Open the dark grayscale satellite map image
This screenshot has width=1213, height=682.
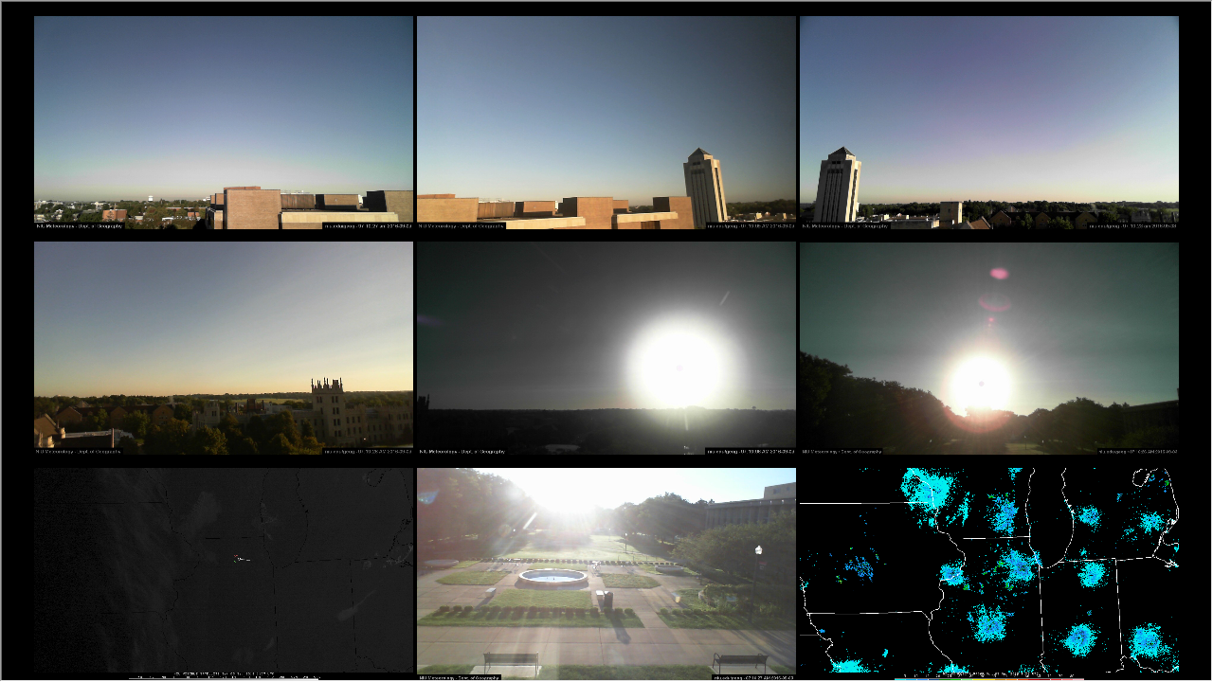(224, 573)
